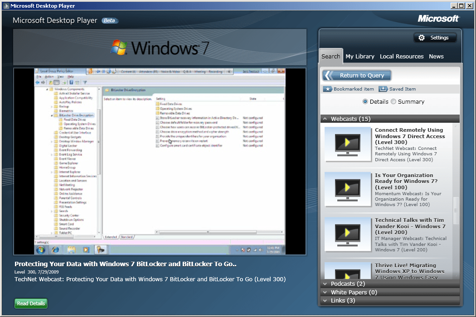Screen dimensions: 476x317
Task: Click the Windows 7 flag logo in the banner
Action: coord(119,48)
